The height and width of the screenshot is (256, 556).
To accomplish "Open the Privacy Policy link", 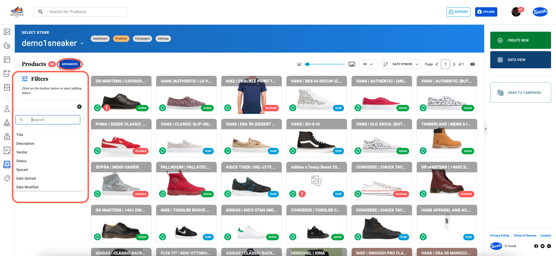I will point(500,236).
